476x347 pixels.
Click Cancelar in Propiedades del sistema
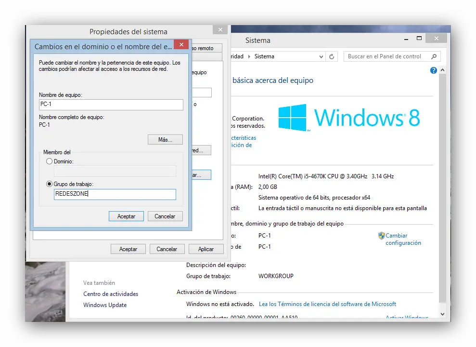coord(167,249)
